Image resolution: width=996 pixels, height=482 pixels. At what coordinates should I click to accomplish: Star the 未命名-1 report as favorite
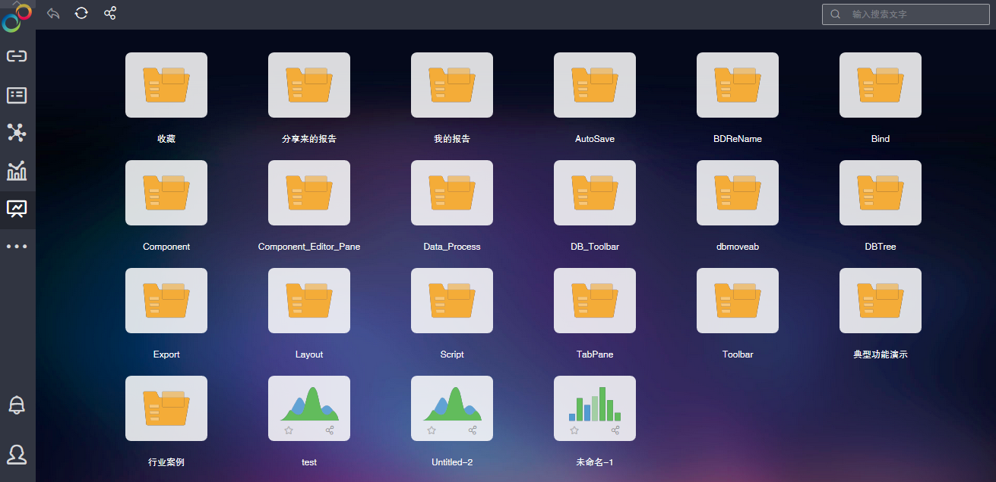[574, 430]
